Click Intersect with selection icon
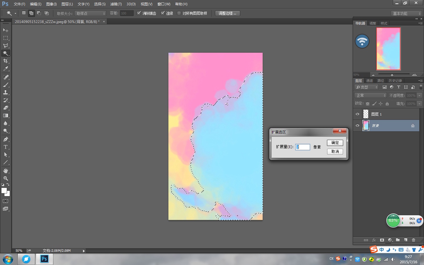424x265 pixels. pos(47,13)
